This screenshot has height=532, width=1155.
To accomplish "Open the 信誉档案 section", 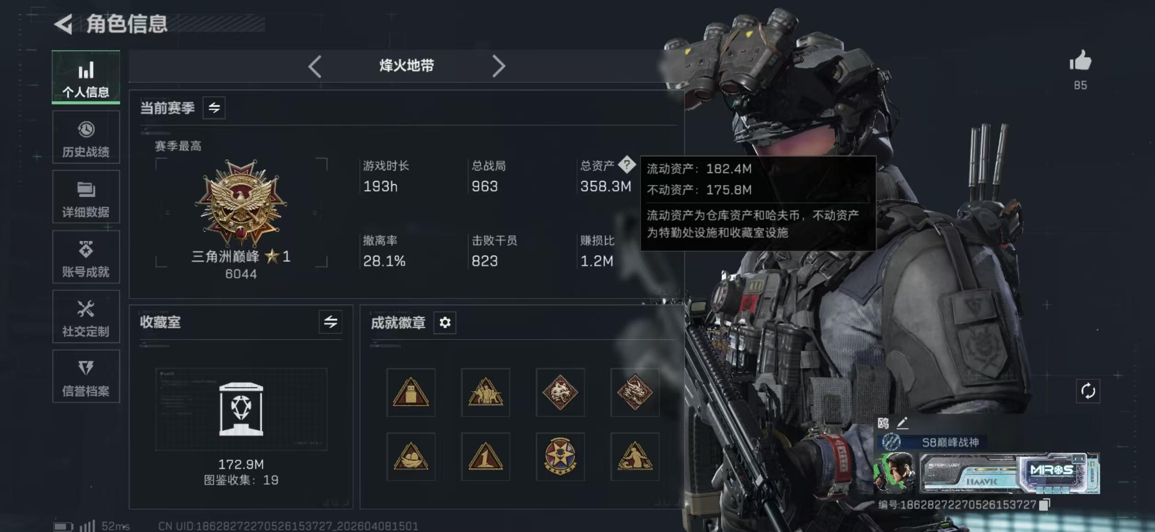I will coord(86,376).
